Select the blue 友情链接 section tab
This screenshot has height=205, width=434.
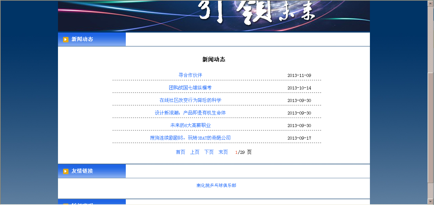click(x=92, y=171)
